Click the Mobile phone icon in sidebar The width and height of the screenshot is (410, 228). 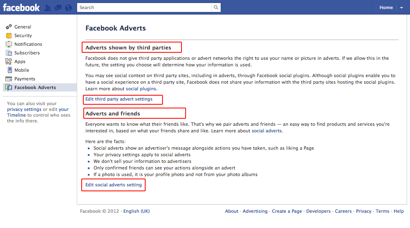tap(9, 70)
